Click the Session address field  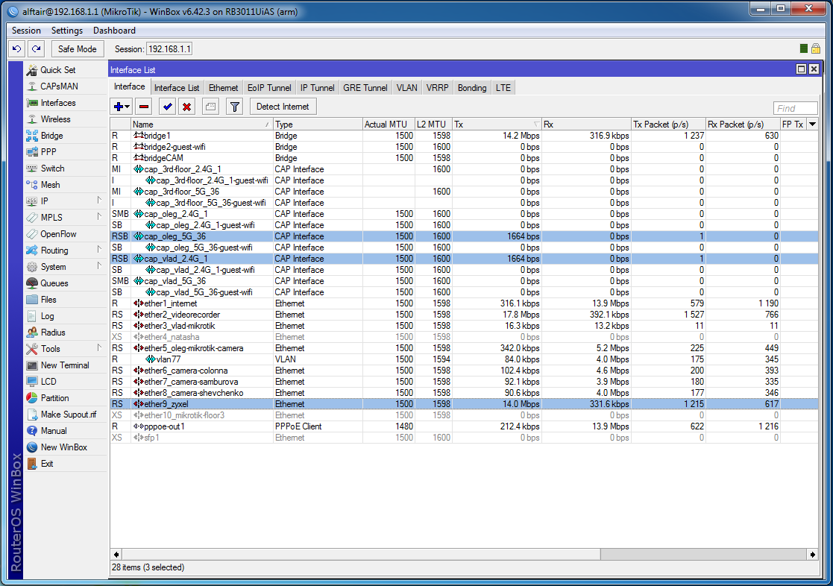click(x=169, y=49)
